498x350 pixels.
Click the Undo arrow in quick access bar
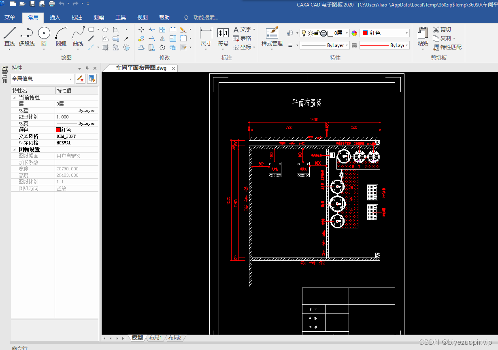[62, 4]
